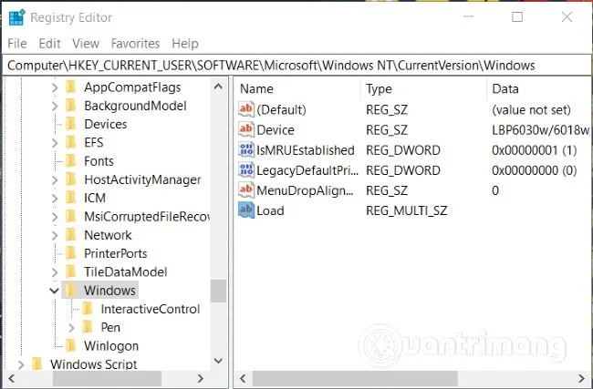Click the Name column header
The image size is (593, 389).
pos(297,88)
